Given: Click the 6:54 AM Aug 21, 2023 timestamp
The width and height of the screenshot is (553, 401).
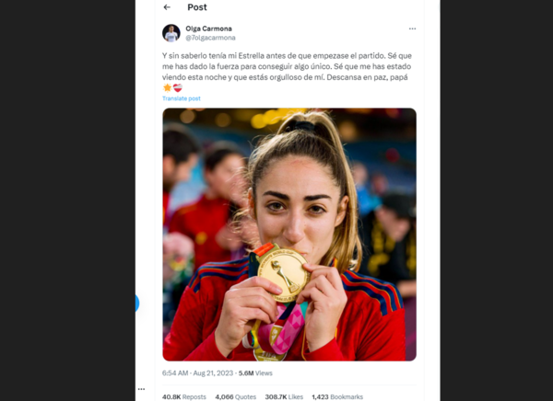Looking at the screenshot, I should (x=197, y=373).
